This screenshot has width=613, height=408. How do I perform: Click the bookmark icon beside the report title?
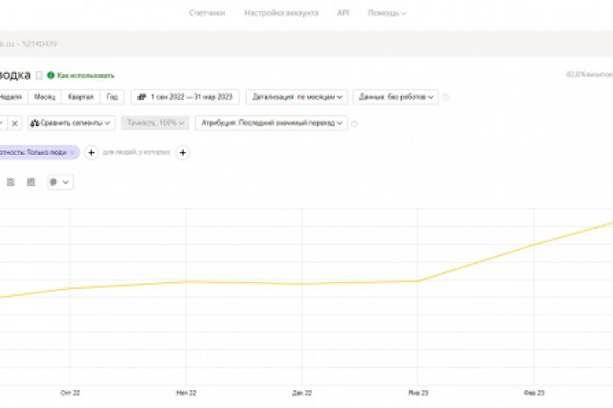(39, 76)
